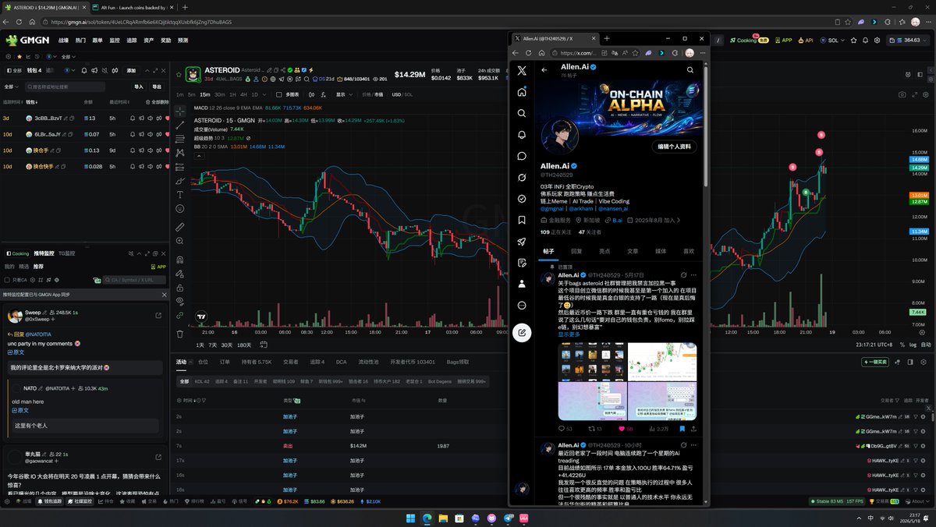Screen dimensions: 936x527
Task: Open Windows Start button on taskbar
Action: pyautogui.click(x=410, y=518)
